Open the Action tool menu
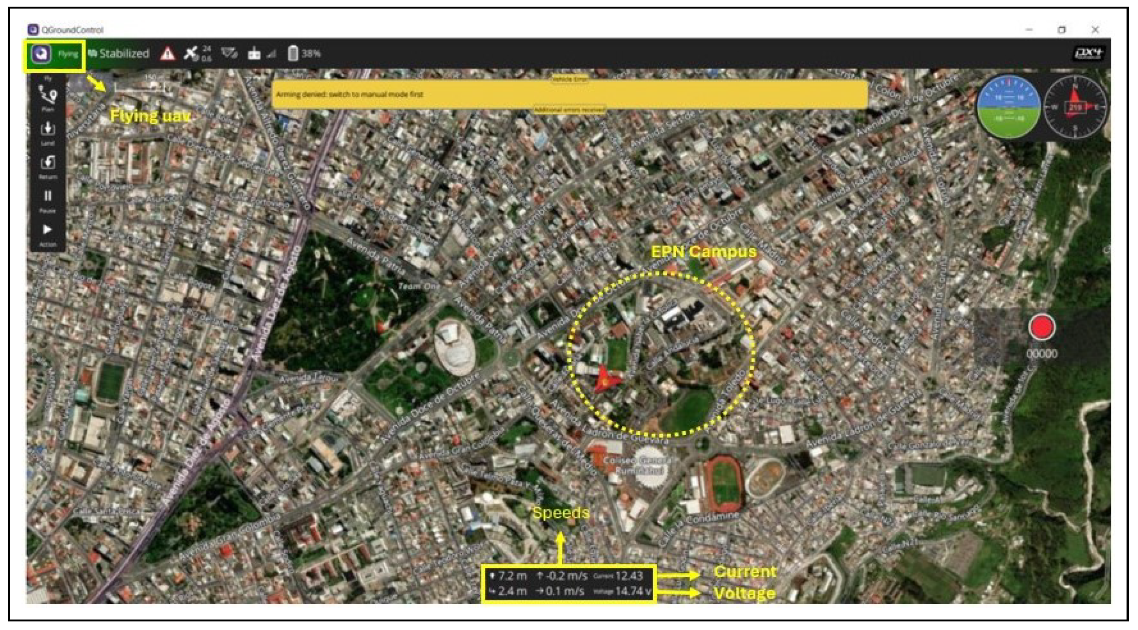 coord(48,233)
